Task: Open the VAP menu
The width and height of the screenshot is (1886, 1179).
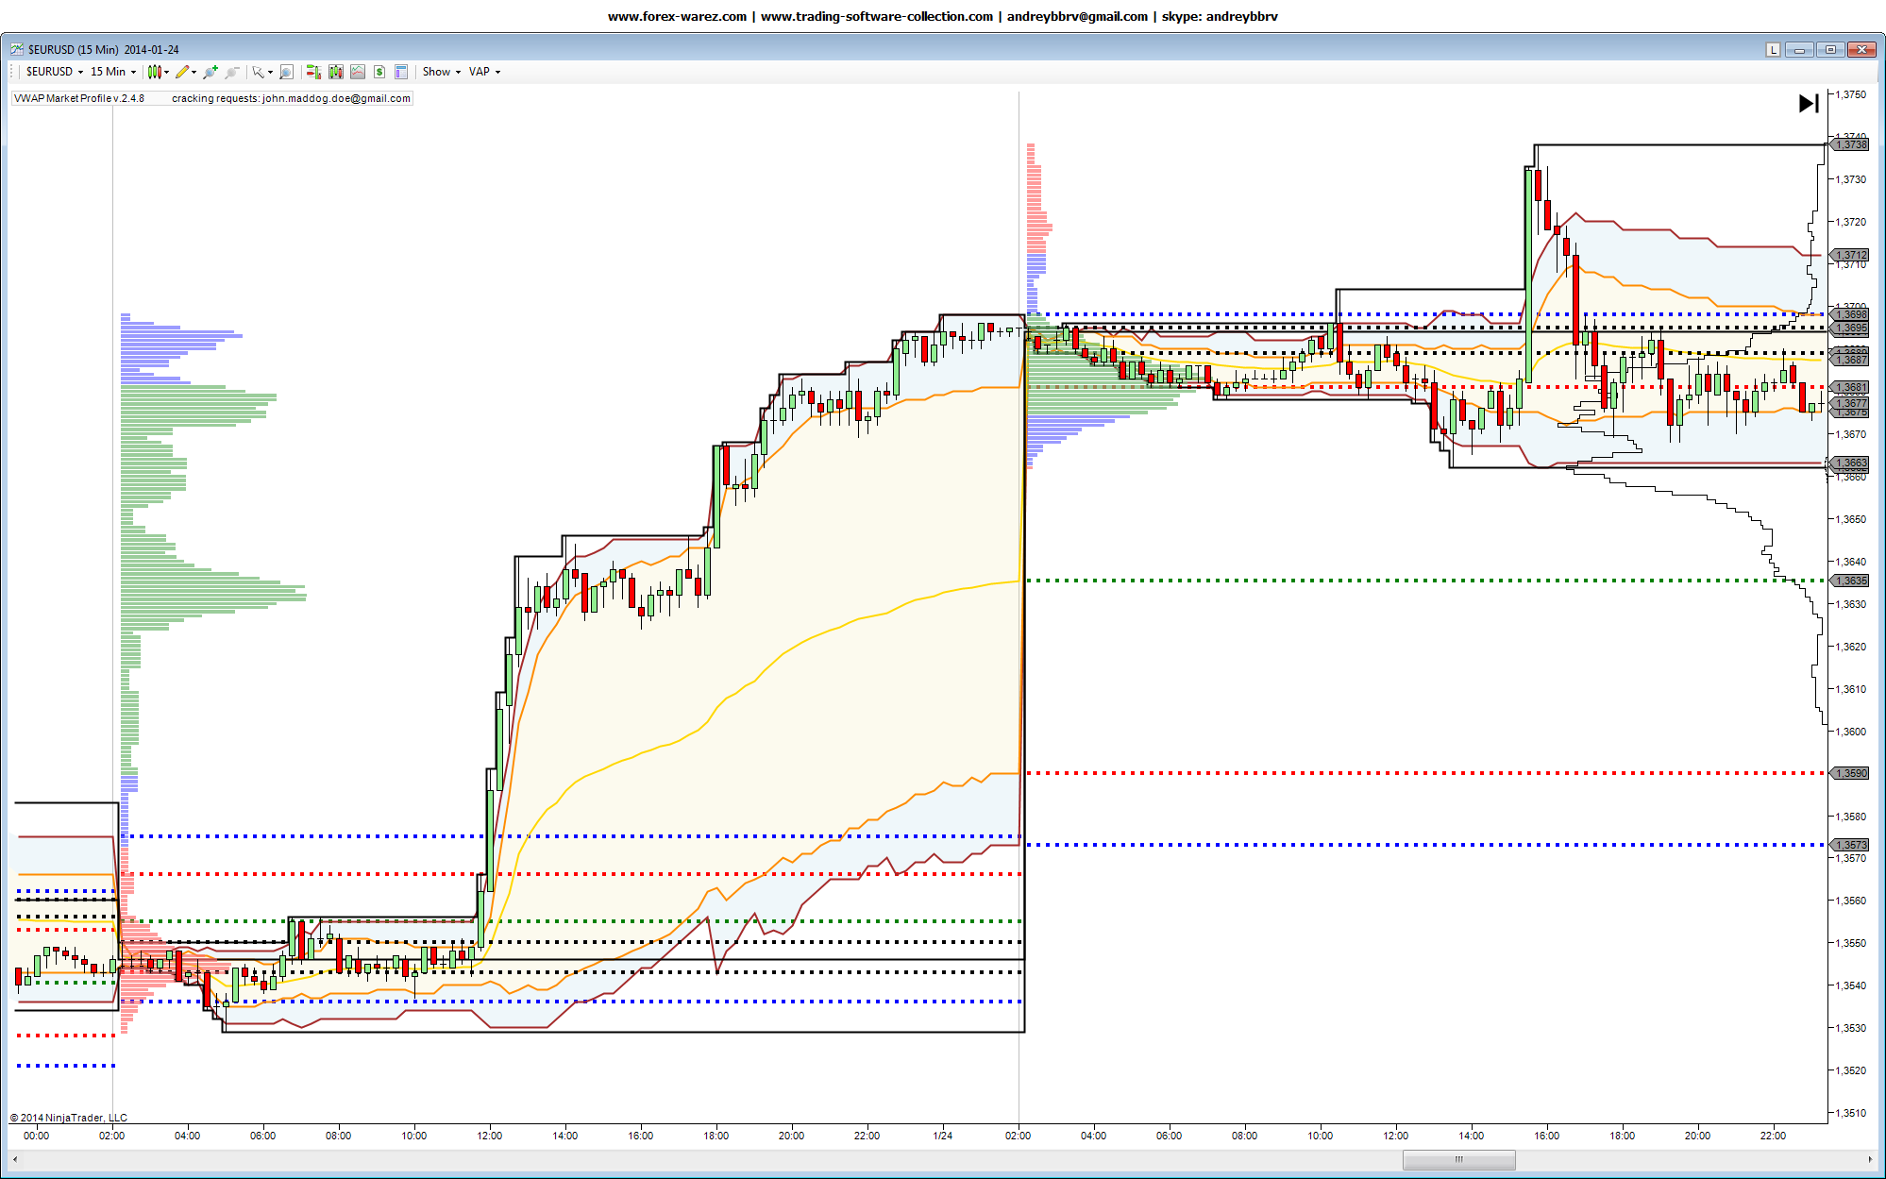Action: [x=484, y=72]
